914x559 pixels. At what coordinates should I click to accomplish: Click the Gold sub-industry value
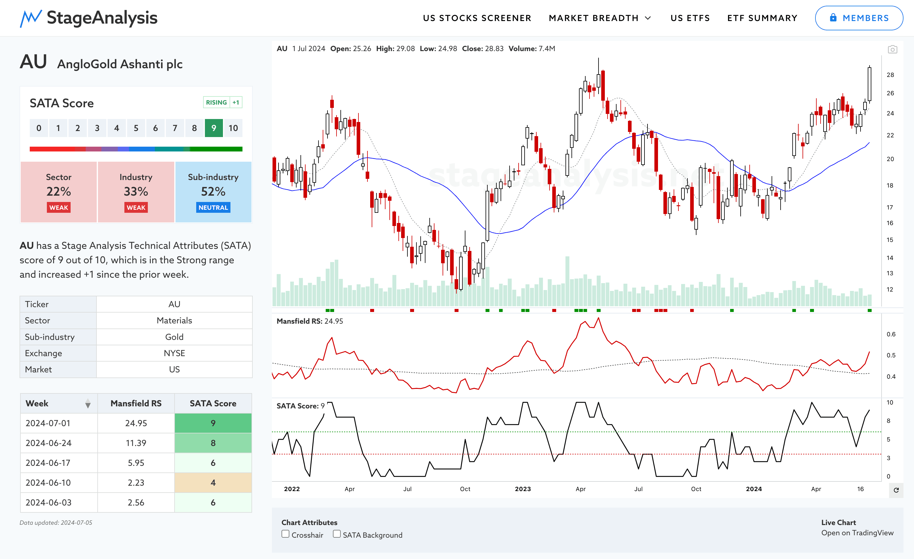pyautogui.click(x=174, y=337)
